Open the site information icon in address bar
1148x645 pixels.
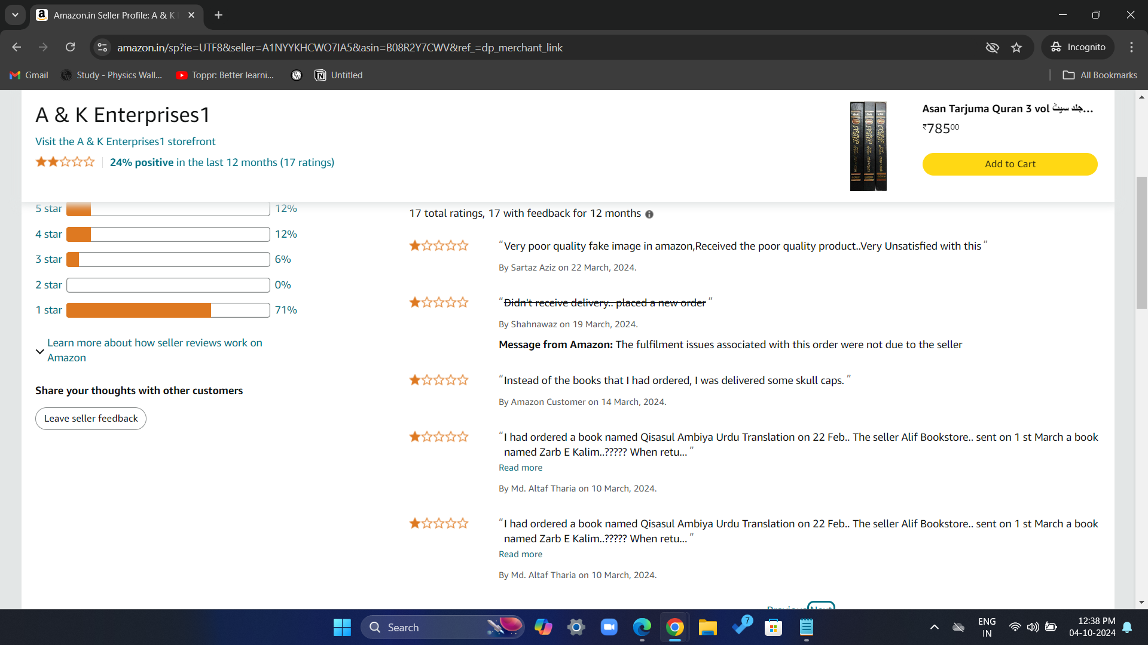pyautogui.click(x=103, y=47)
